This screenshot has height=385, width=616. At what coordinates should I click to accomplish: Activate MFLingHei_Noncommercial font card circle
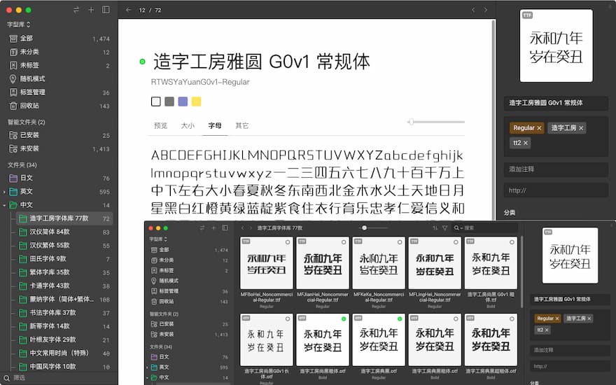pyautogui.click(x=456, y=242)
